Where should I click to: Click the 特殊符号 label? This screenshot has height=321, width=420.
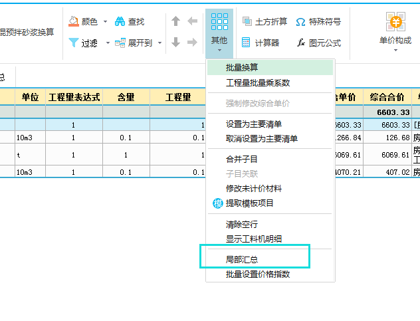point(325,21)
